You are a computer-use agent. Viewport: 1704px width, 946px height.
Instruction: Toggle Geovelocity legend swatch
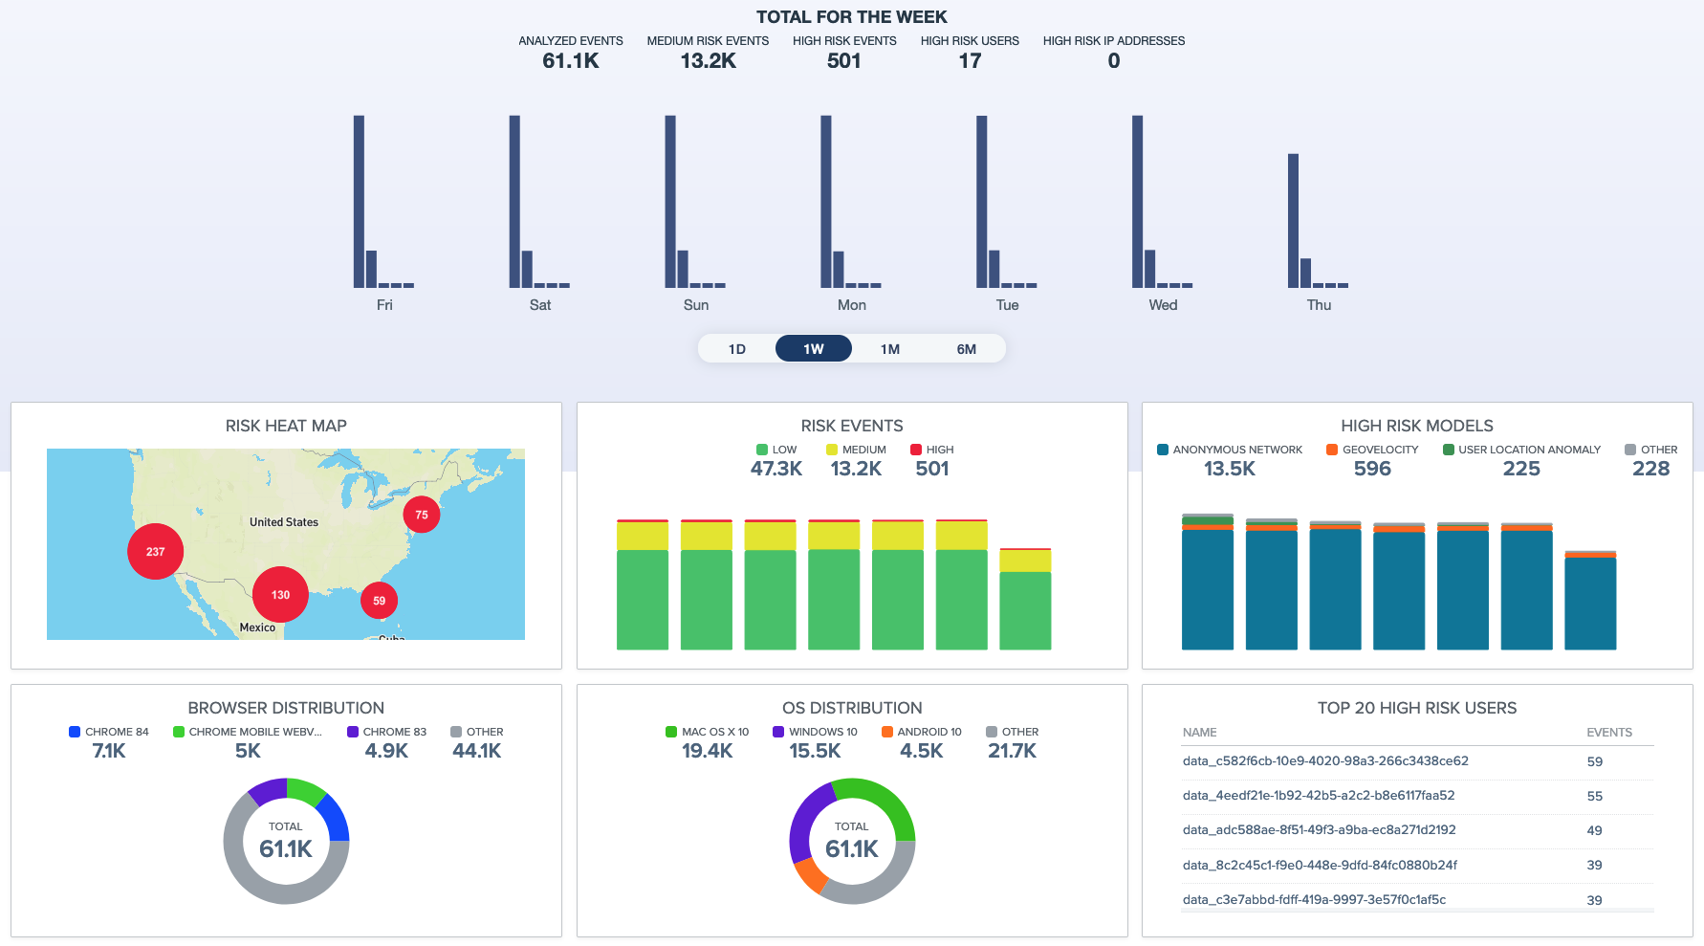pyautogui.click(x=1332, y=450)
